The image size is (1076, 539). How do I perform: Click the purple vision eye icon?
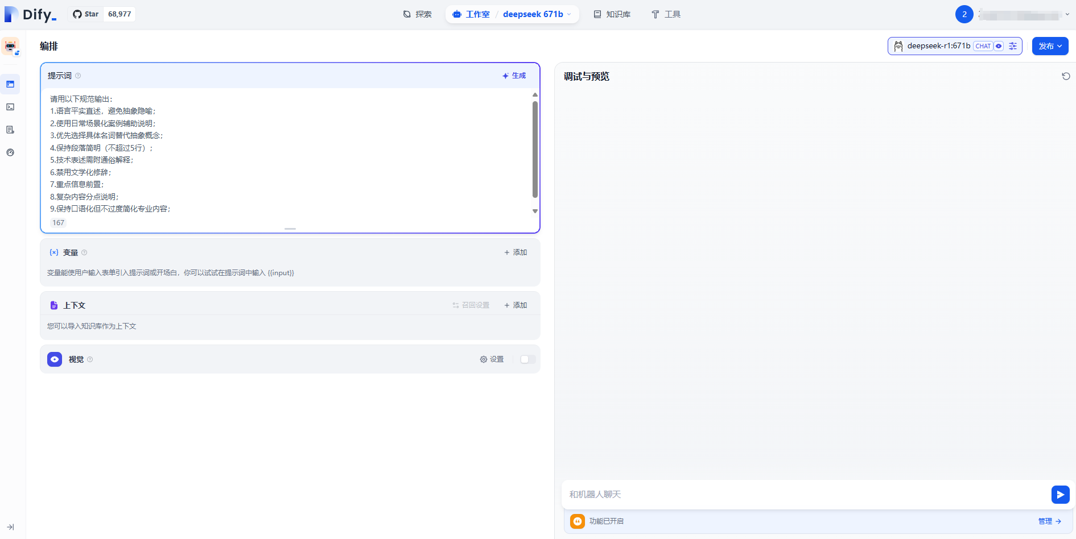pos(55,359)
